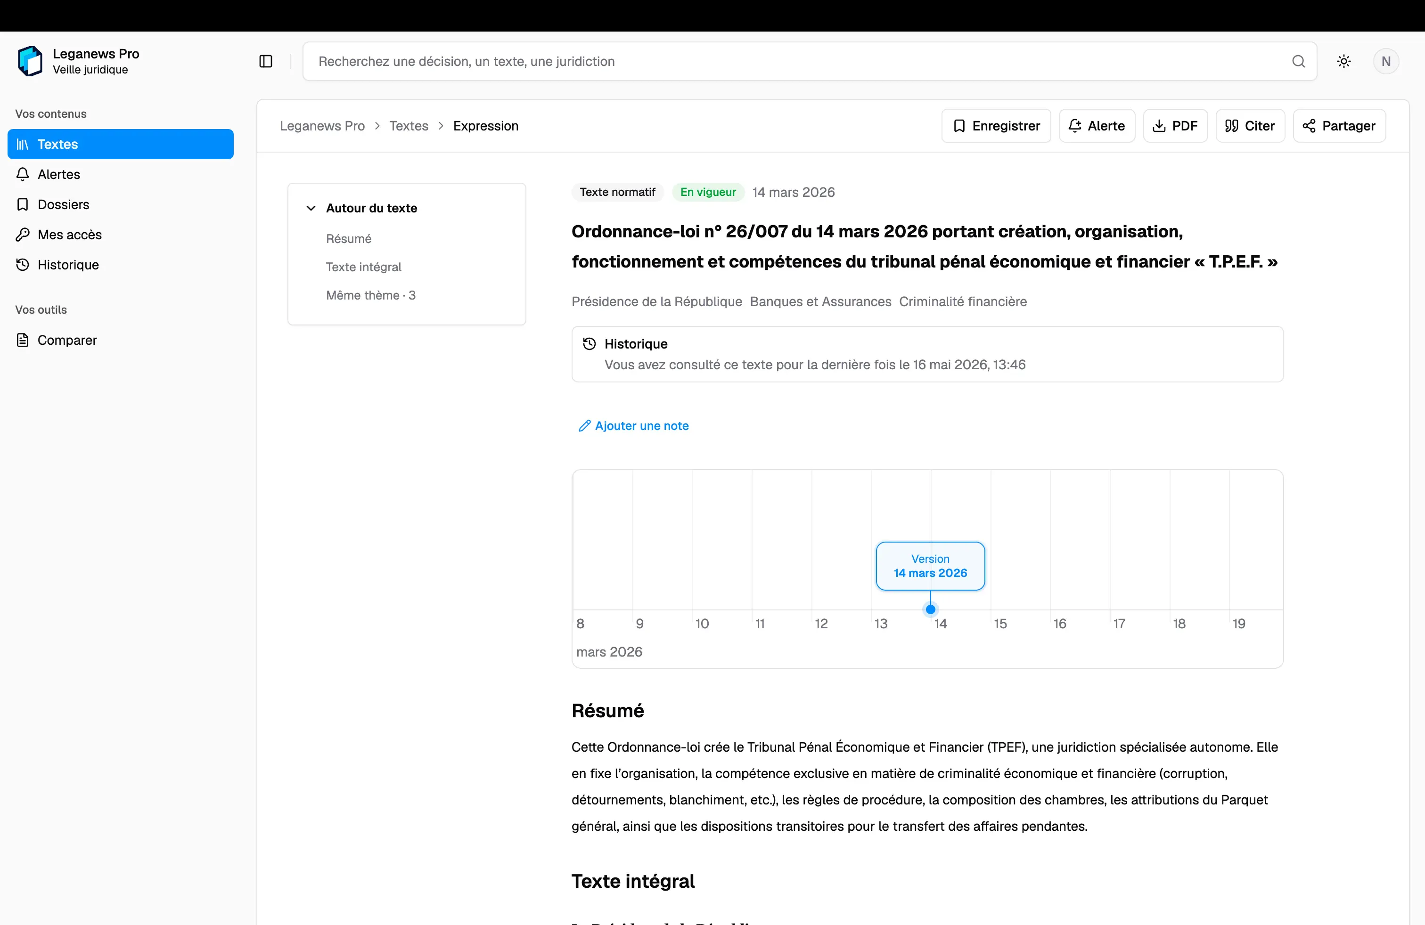Click the history clock icon in Historique card

tap(589, 343)
